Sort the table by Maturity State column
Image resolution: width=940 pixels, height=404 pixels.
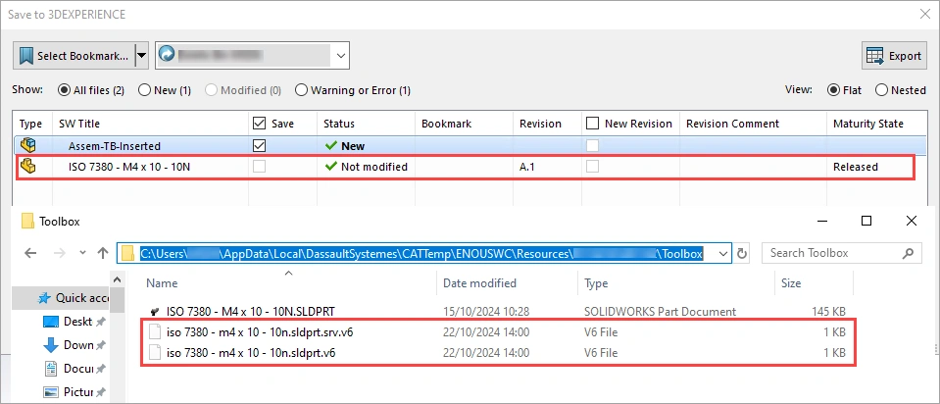click(x=867, y=124)
